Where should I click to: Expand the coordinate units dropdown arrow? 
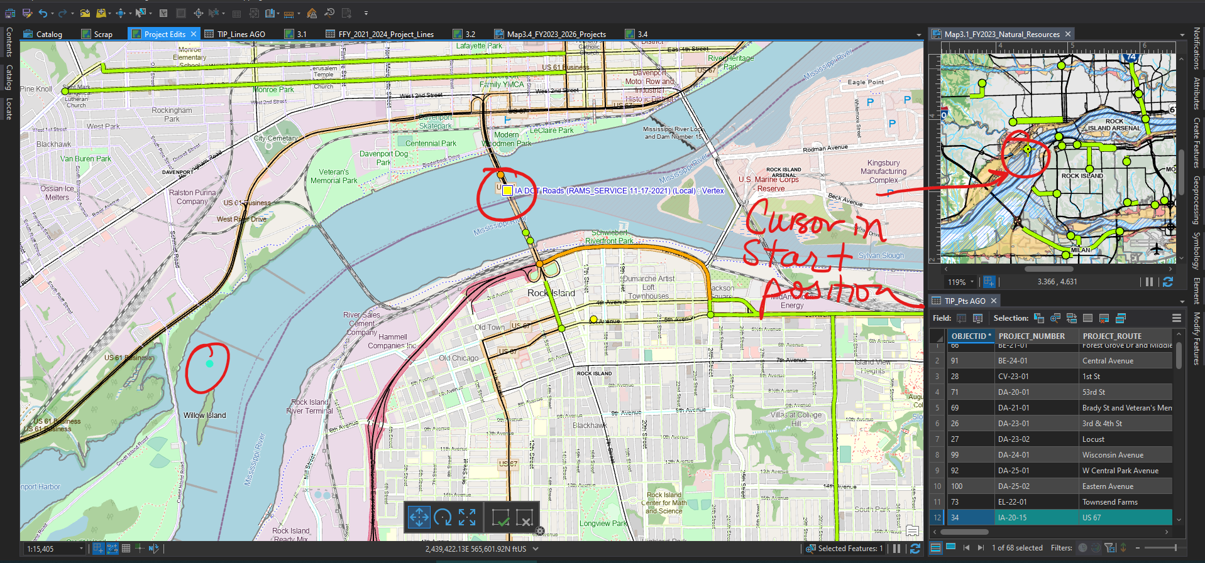coord(536,549)
